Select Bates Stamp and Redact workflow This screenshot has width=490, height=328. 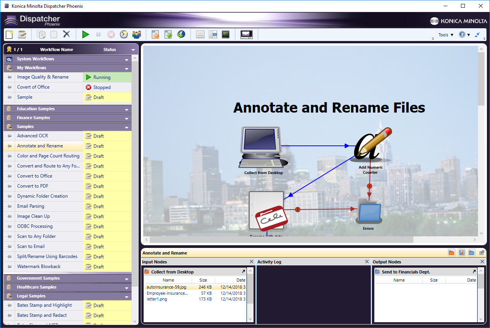pyautogui.click(x=42, y=315)
